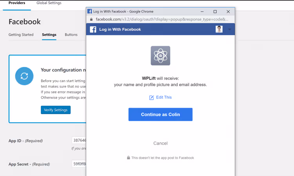
Task: Click 'This doesn't let the app post to Facebook'
Action: (163, 158)
